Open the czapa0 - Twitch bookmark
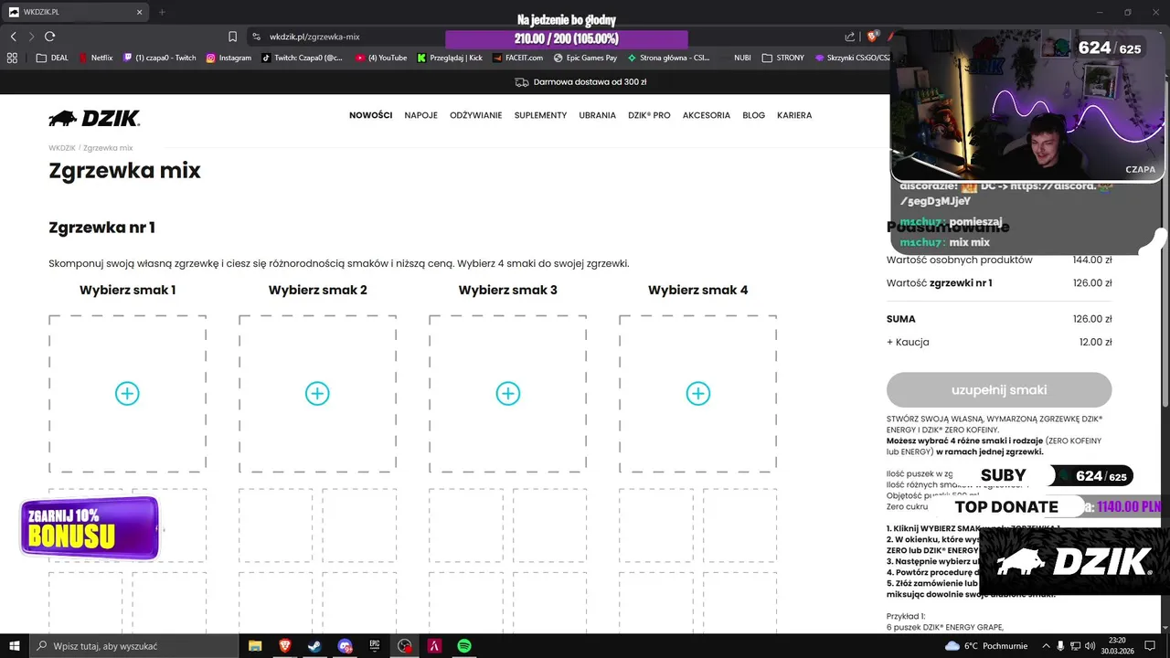The image size is (1170, 658). click(x=160, y=58)
